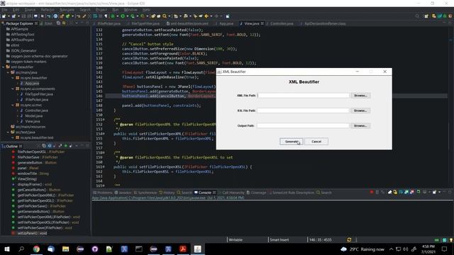Click the Windows Start button

(x=7, y=249)
